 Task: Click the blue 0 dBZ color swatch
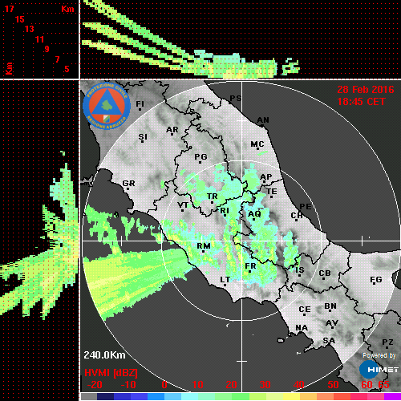(156, 397)
